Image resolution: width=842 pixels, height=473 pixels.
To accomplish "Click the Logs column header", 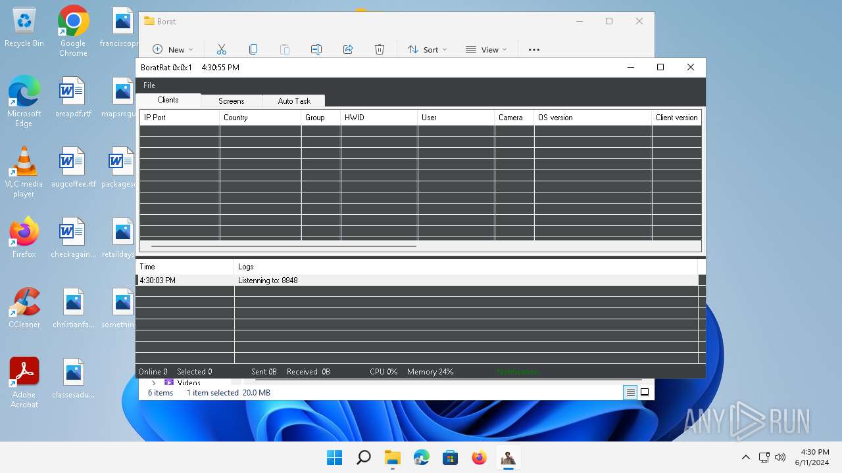I will click(x=466, y=267).
